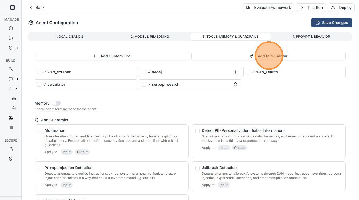
Task: Click Add Custom Tool button
Action: click(112, 56)
